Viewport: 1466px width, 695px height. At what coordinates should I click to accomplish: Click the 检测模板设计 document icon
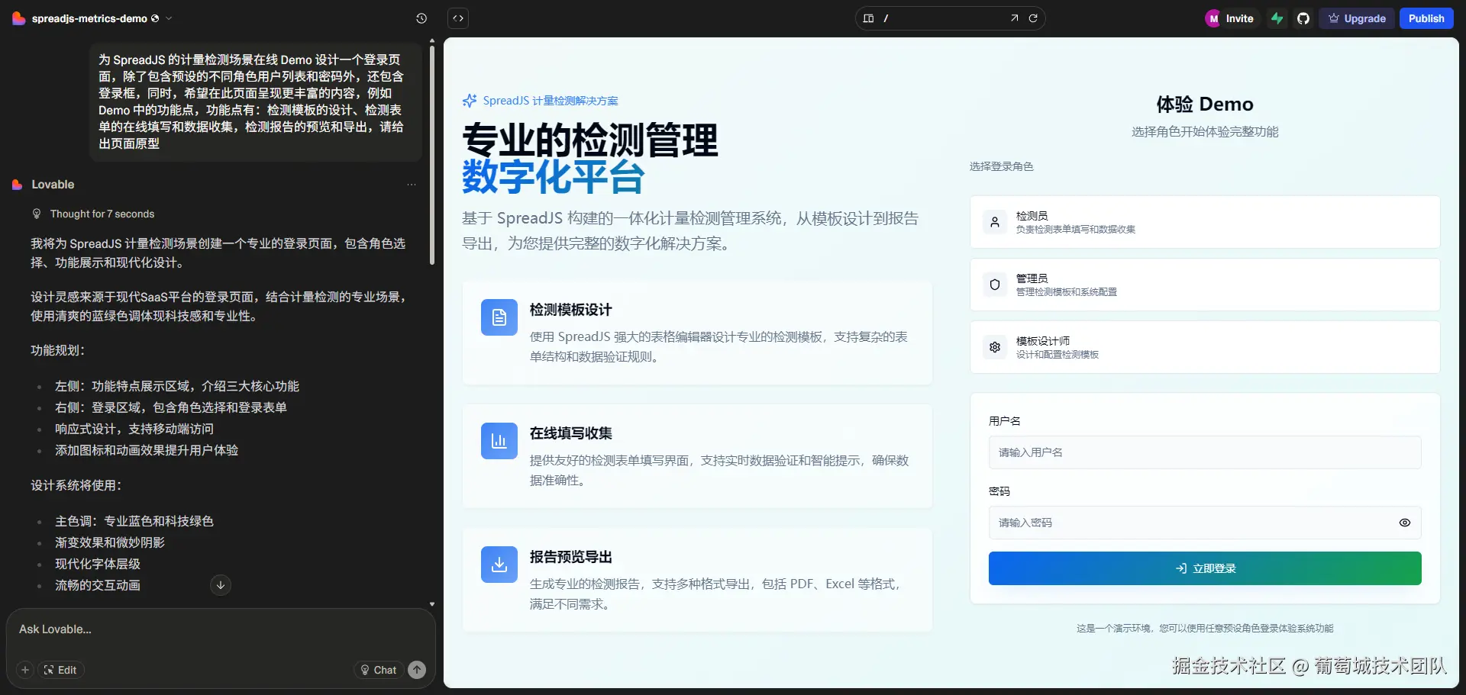[499, 317]
